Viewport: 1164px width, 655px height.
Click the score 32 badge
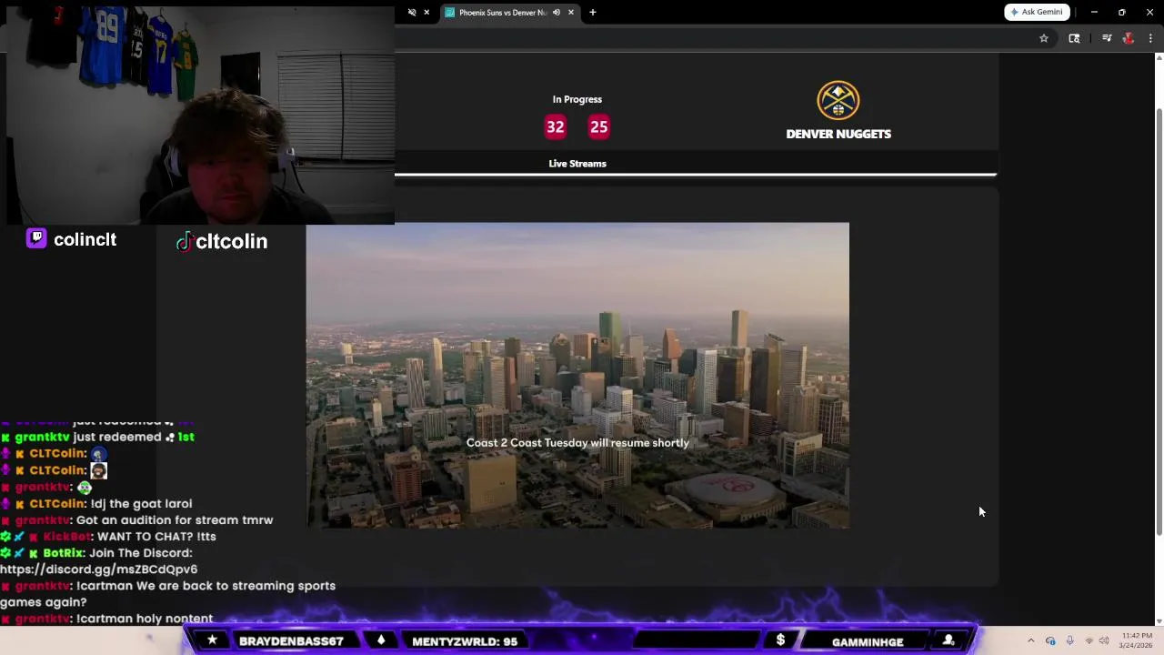pos(556,127)
